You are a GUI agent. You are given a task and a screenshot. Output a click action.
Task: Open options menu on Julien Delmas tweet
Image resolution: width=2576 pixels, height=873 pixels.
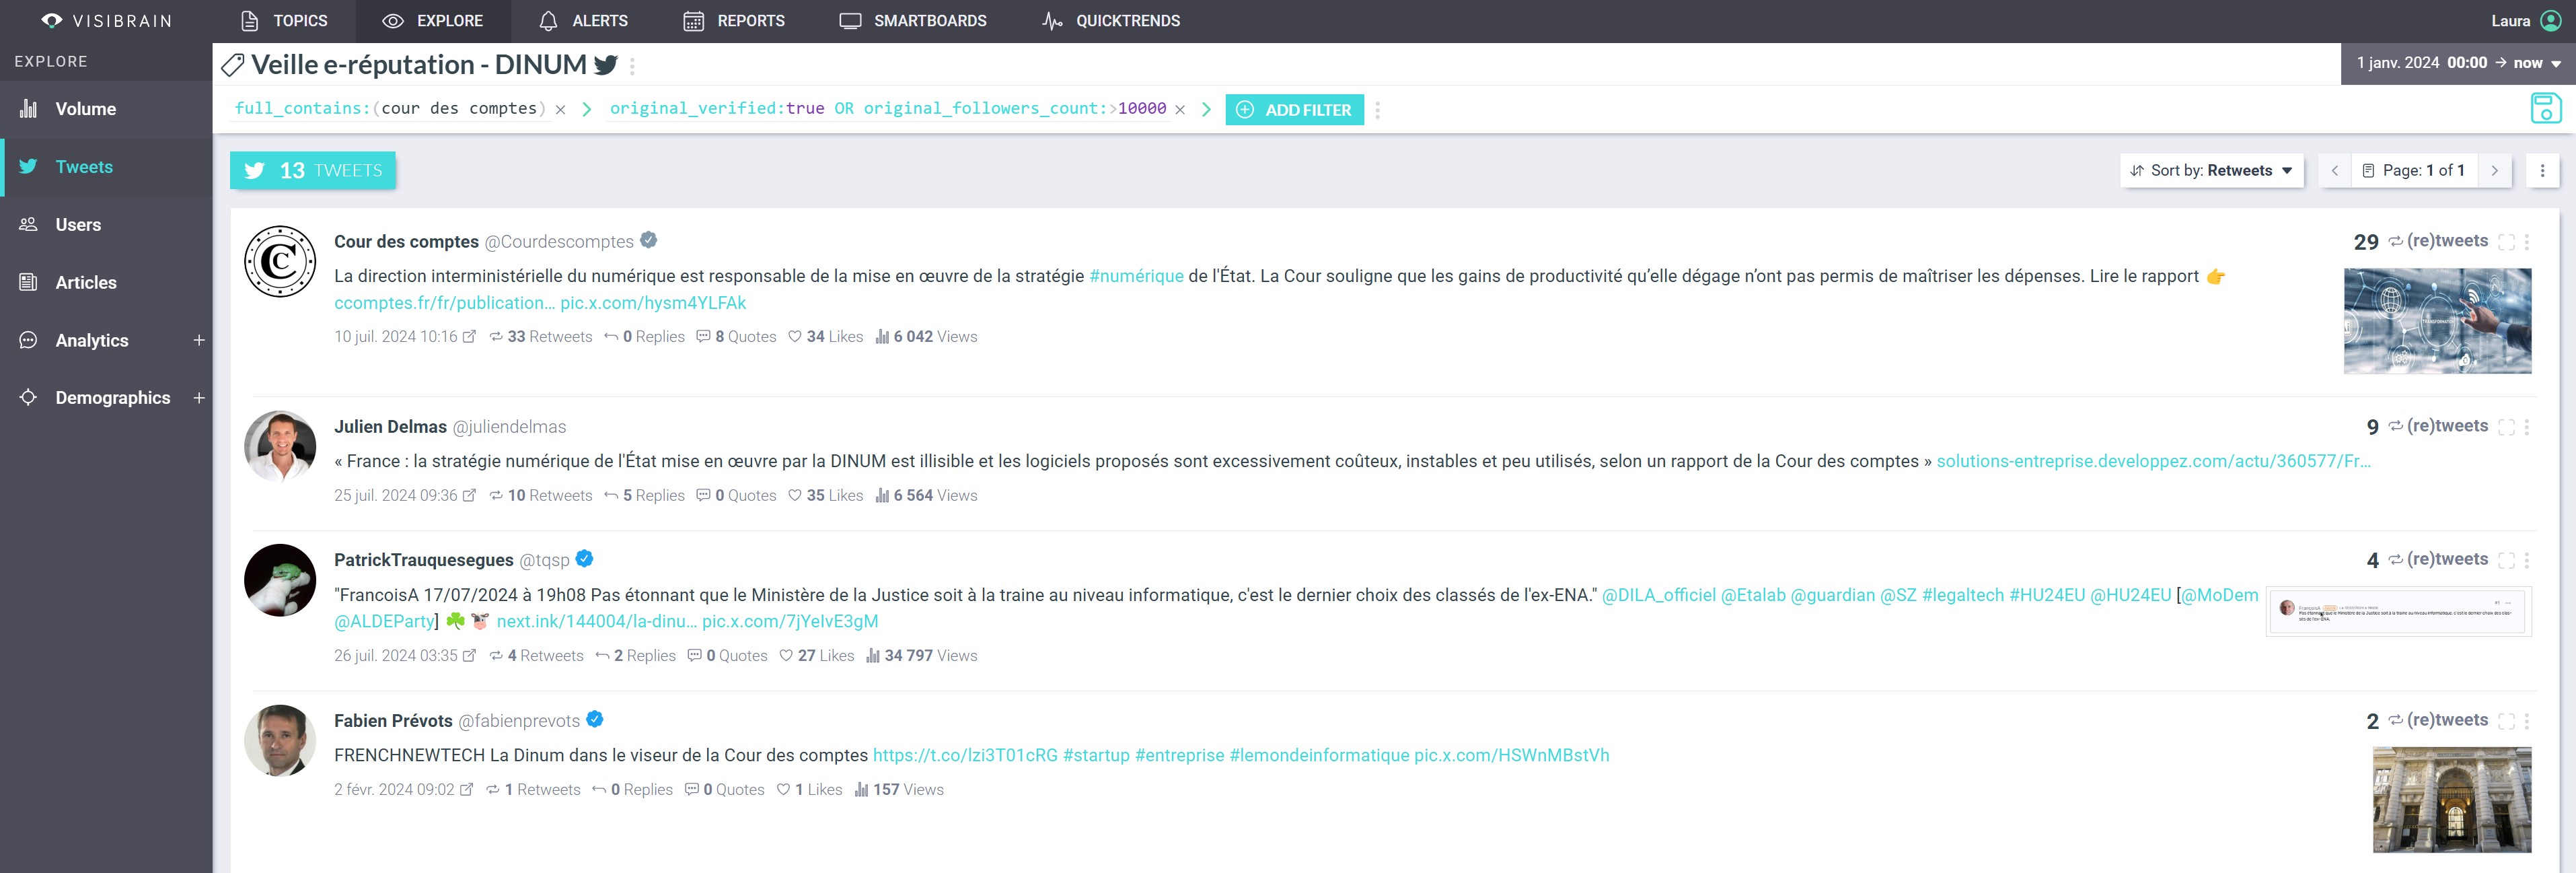(x=2527, y=427)
